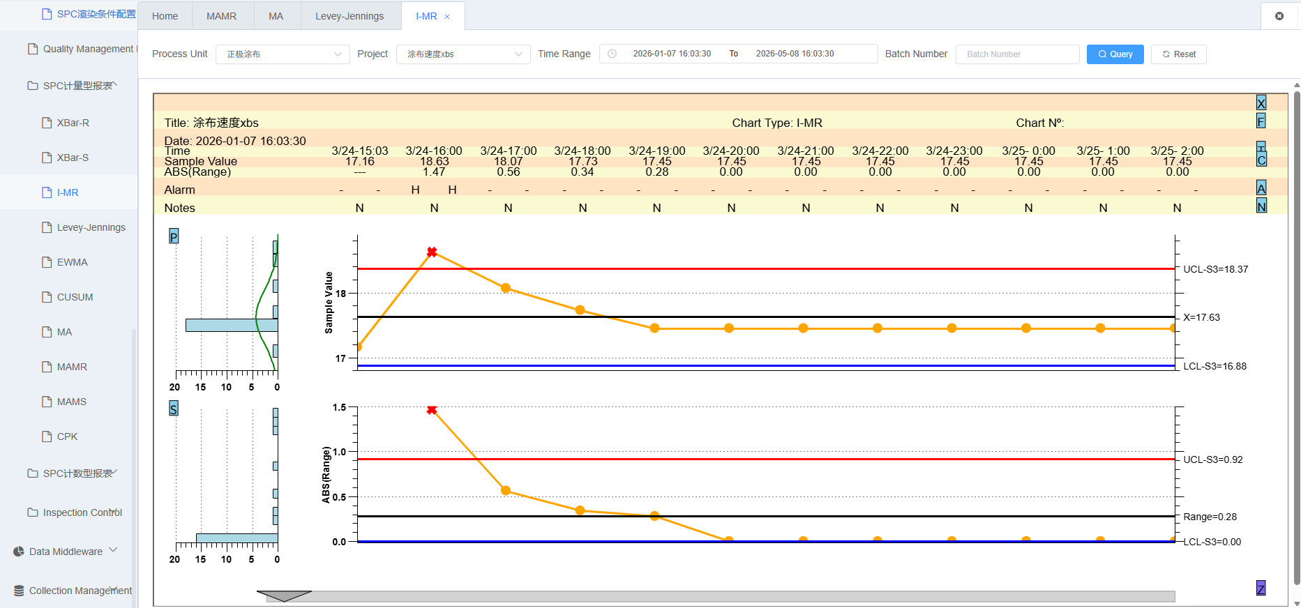Open MA report in the sidebar

70,332
